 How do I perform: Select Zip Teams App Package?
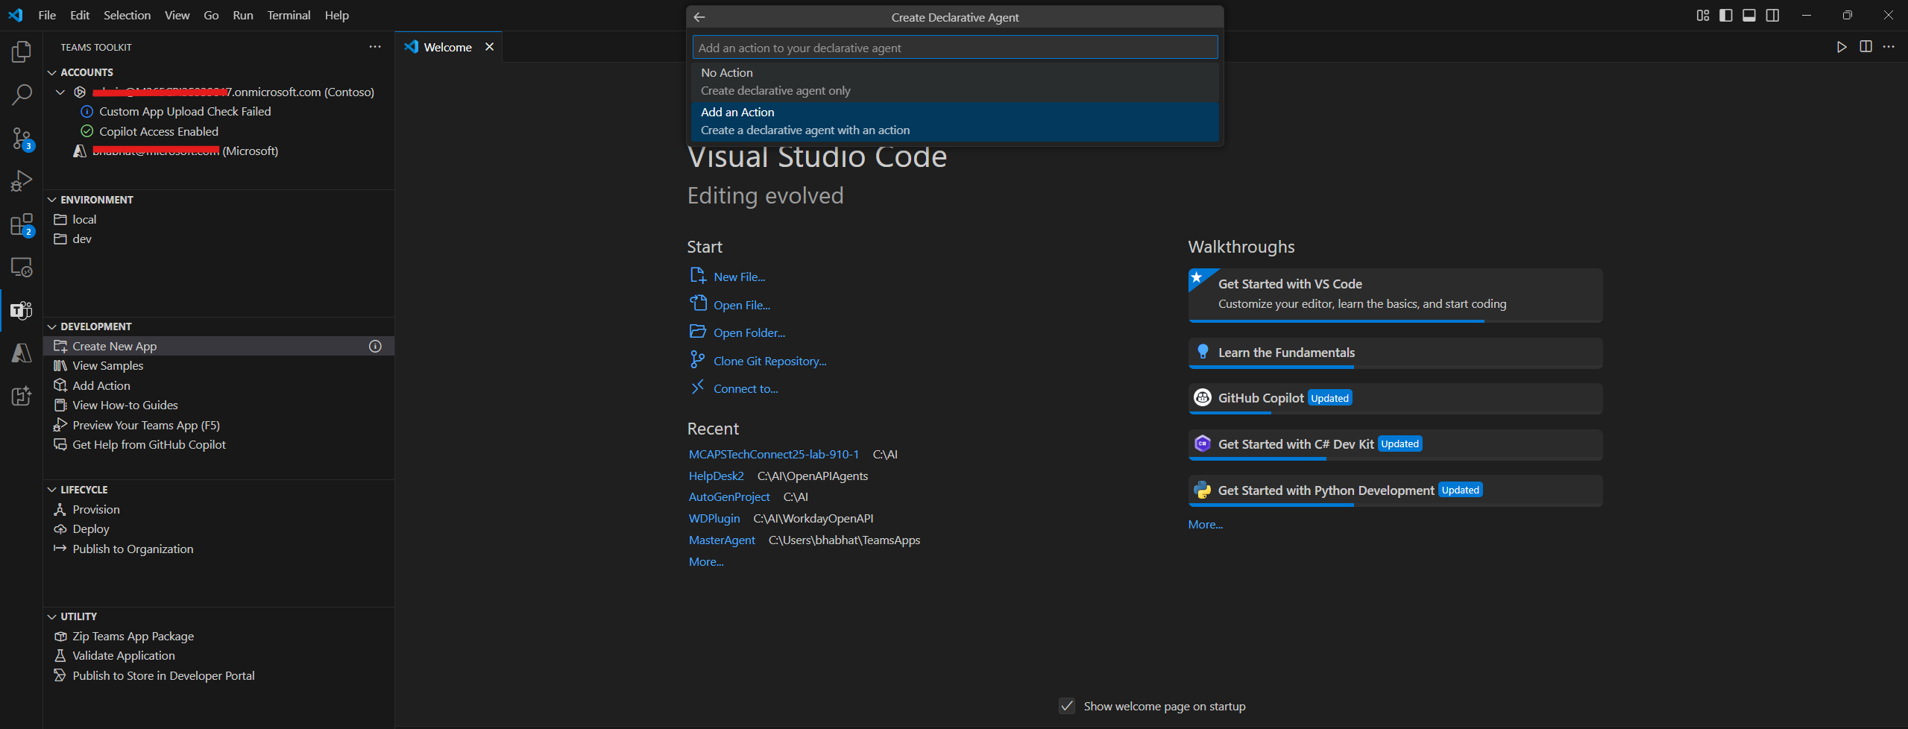[133, 636]
